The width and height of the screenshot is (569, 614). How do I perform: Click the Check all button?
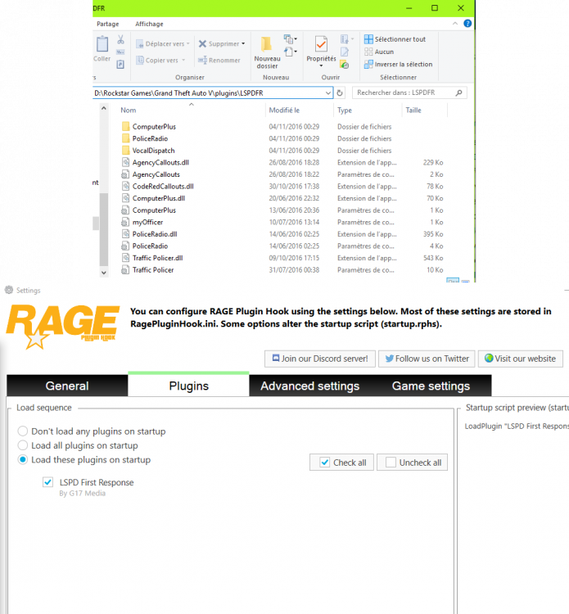(341, 463)
